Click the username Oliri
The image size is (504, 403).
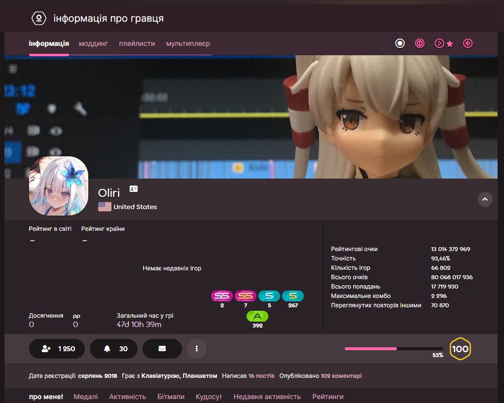pyautogui.click(x=108, y=193)
